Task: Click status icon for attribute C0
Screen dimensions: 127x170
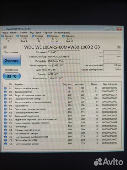Action: point(5,120)
